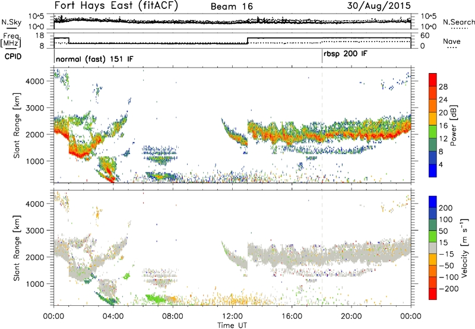Click the orange Power segment between 20 and 24

coord(433,106)
